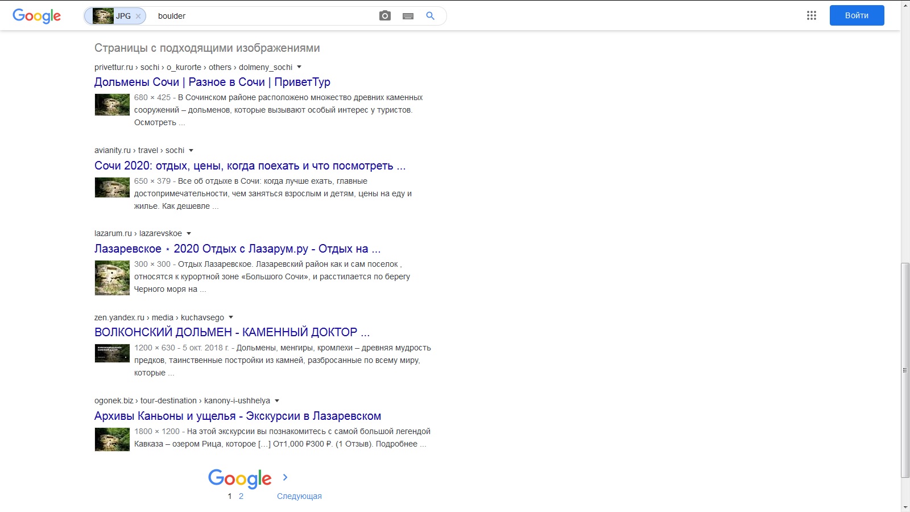Click the next-page chevron beside pagination logo

(286, 477)
